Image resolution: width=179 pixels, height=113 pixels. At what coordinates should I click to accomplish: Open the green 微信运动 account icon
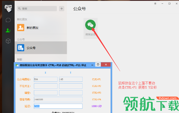[x=90, y=25]
